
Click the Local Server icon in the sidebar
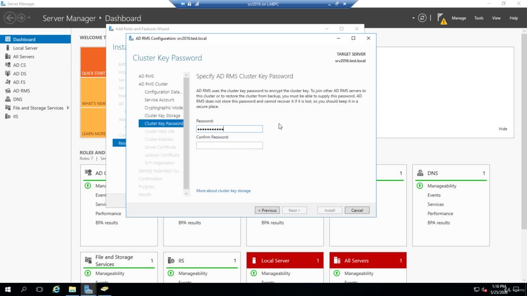pyautogui.click(x=7, y=48)
